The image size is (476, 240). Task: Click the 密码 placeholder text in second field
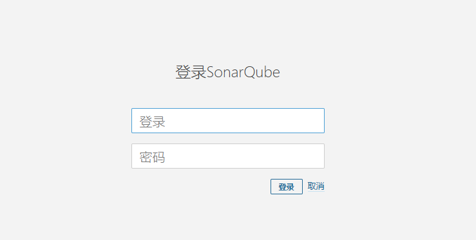[152, 157]
